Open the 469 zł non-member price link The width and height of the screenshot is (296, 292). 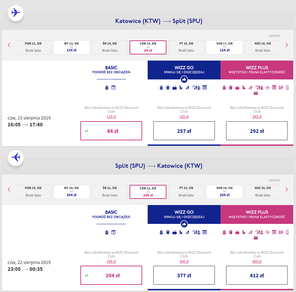[257, 261]
